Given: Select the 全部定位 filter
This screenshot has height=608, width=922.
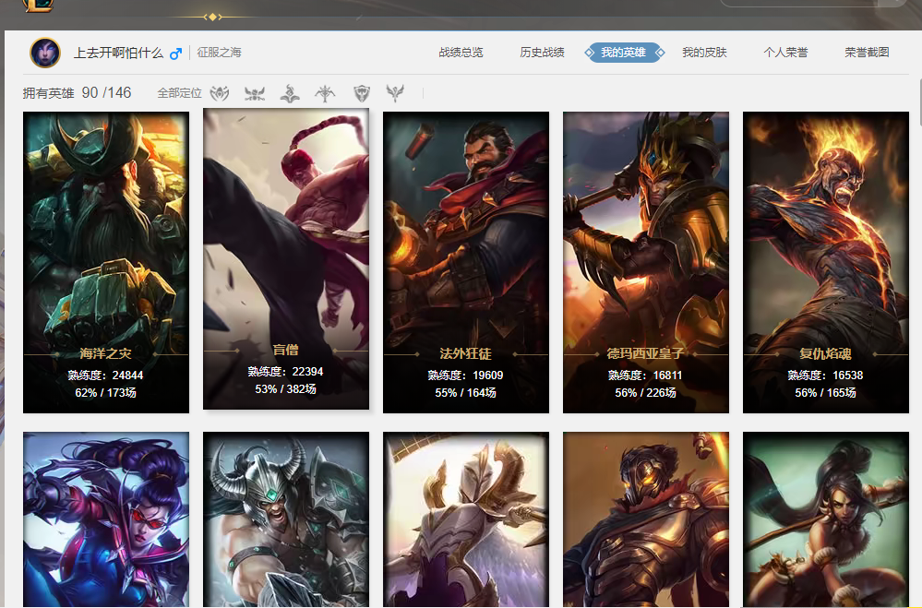Looking at the screenshot, I should tap(179, 93).
